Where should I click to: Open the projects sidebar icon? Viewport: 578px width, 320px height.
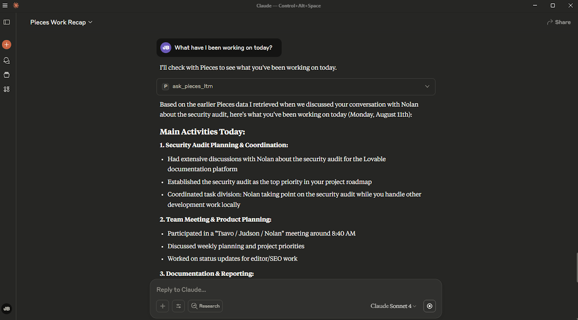(7, 75)
